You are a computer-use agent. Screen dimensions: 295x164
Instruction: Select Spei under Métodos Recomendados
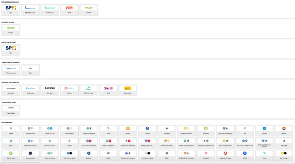coord(11,10)
